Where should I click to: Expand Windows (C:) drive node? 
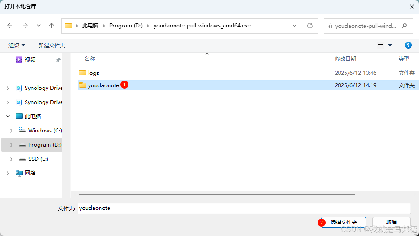tap(11, 131)
